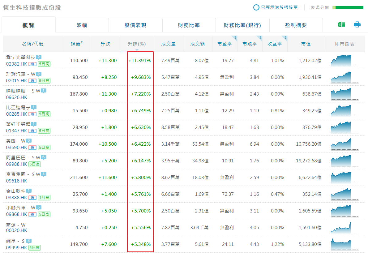Viewport: 368px width, 253px height.
Task: Click the 表現分布 green distribution bar
Action: [348, 7]
